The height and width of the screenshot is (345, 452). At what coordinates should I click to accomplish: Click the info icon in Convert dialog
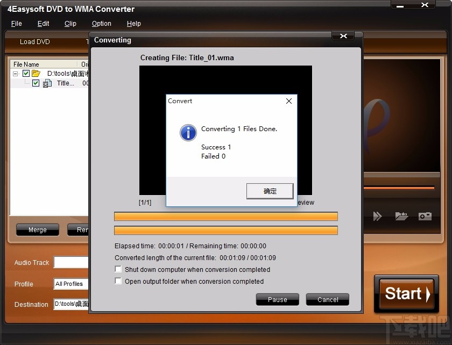tap(188, 132)
